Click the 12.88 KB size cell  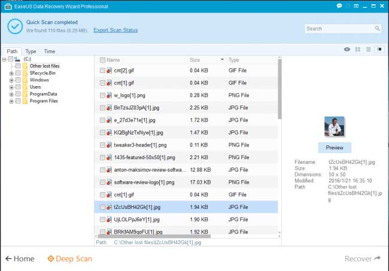coord(200,170)
